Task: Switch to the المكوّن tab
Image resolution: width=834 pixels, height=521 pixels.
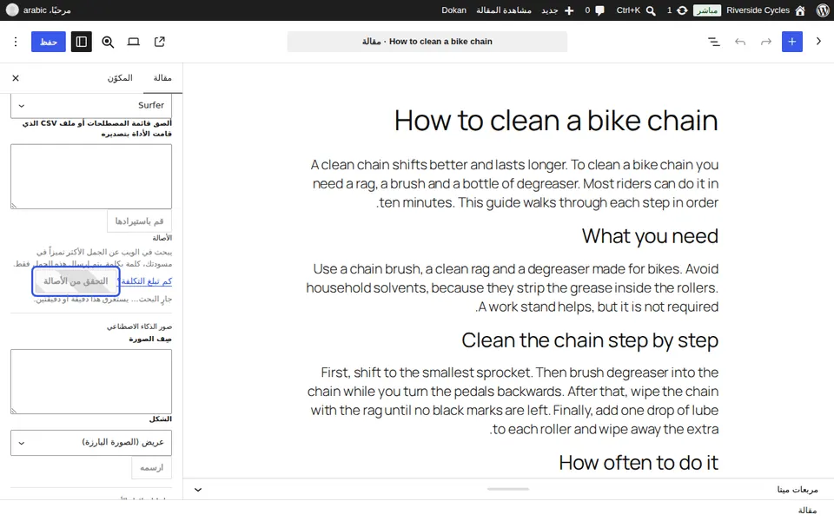Action: coord(120,78)
